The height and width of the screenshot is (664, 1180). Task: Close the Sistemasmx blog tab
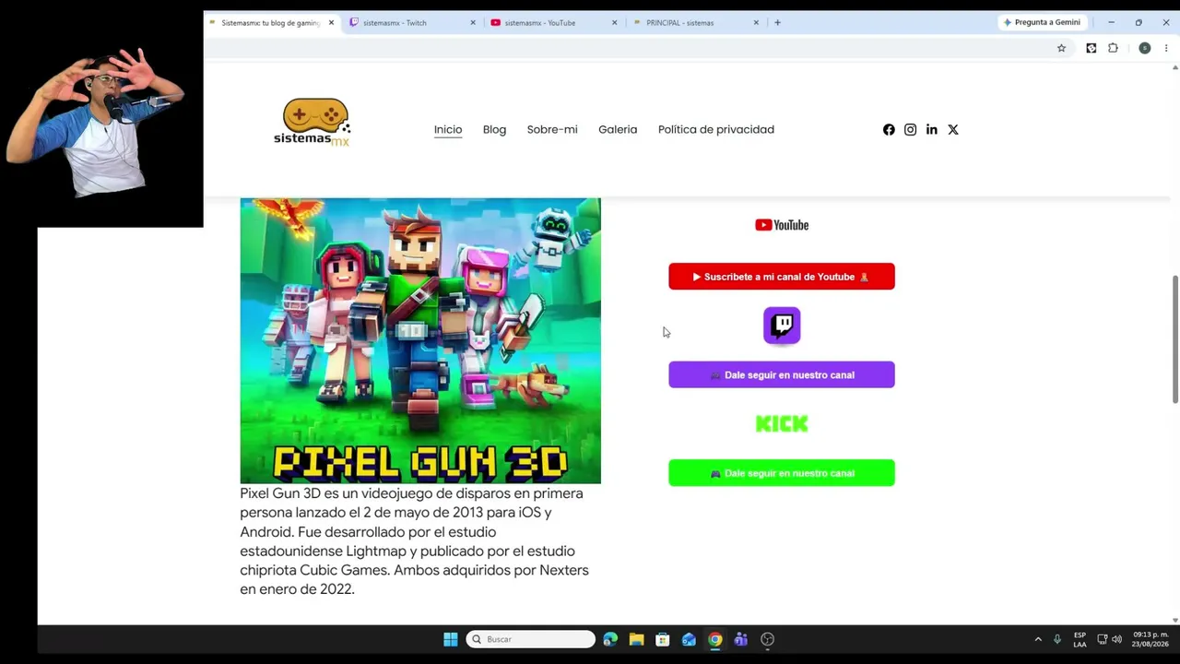[x=331, y=22]
